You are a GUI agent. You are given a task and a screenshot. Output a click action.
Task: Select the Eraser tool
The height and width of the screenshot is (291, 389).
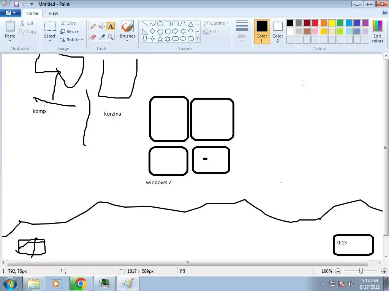coord(93,37)
